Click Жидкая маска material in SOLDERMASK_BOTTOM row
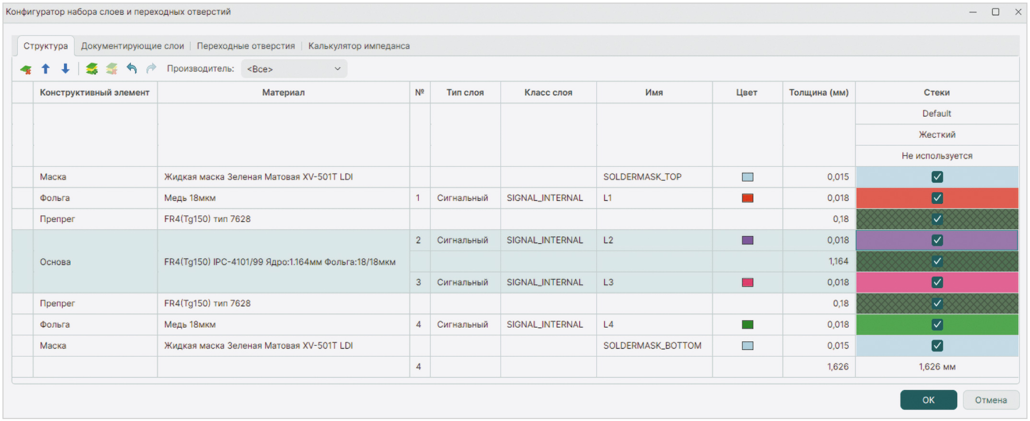1030x421 pixels. tap(283, 346)
